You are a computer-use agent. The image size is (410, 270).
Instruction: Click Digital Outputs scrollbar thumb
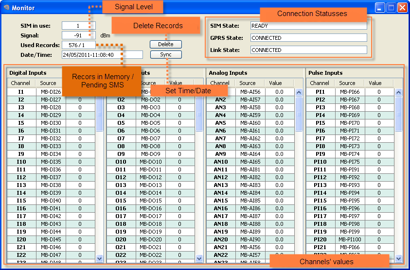pos(199,114)
